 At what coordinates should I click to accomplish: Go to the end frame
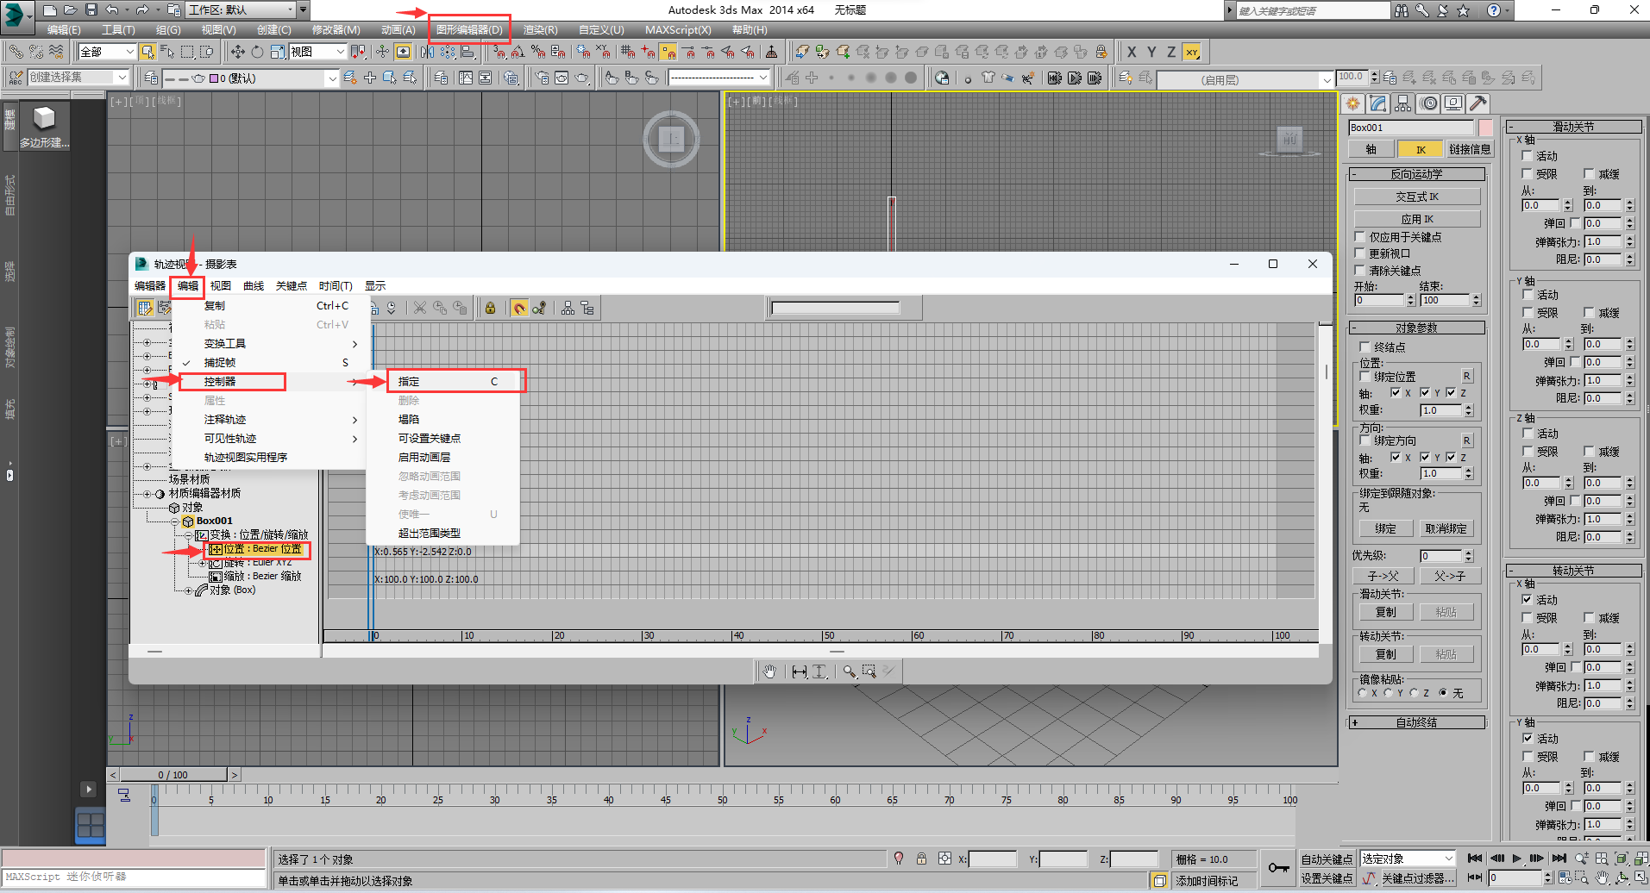pos(1558,859)
